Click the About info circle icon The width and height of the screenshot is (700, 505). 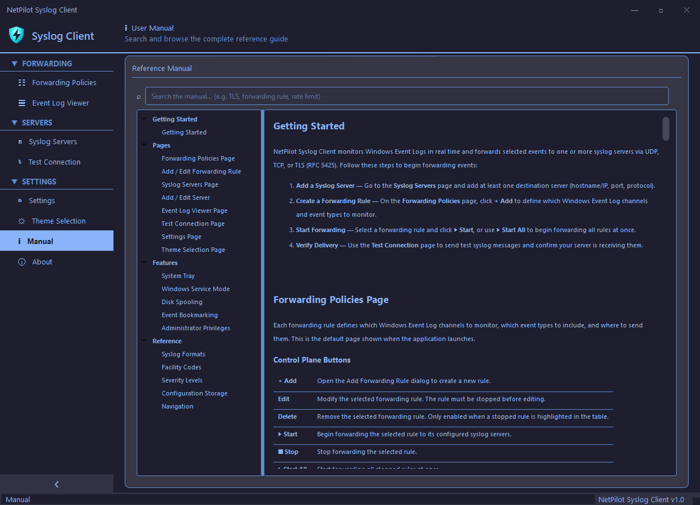click(22, 262)
